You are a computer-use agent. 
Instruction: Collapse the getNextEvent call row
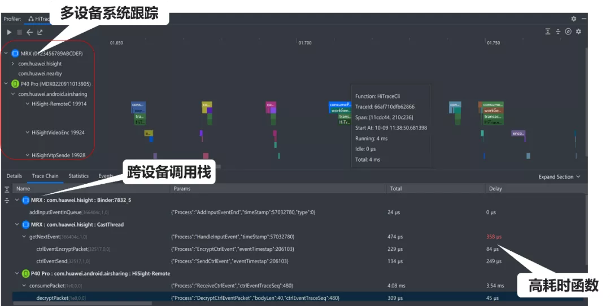(x=24, y=237)
